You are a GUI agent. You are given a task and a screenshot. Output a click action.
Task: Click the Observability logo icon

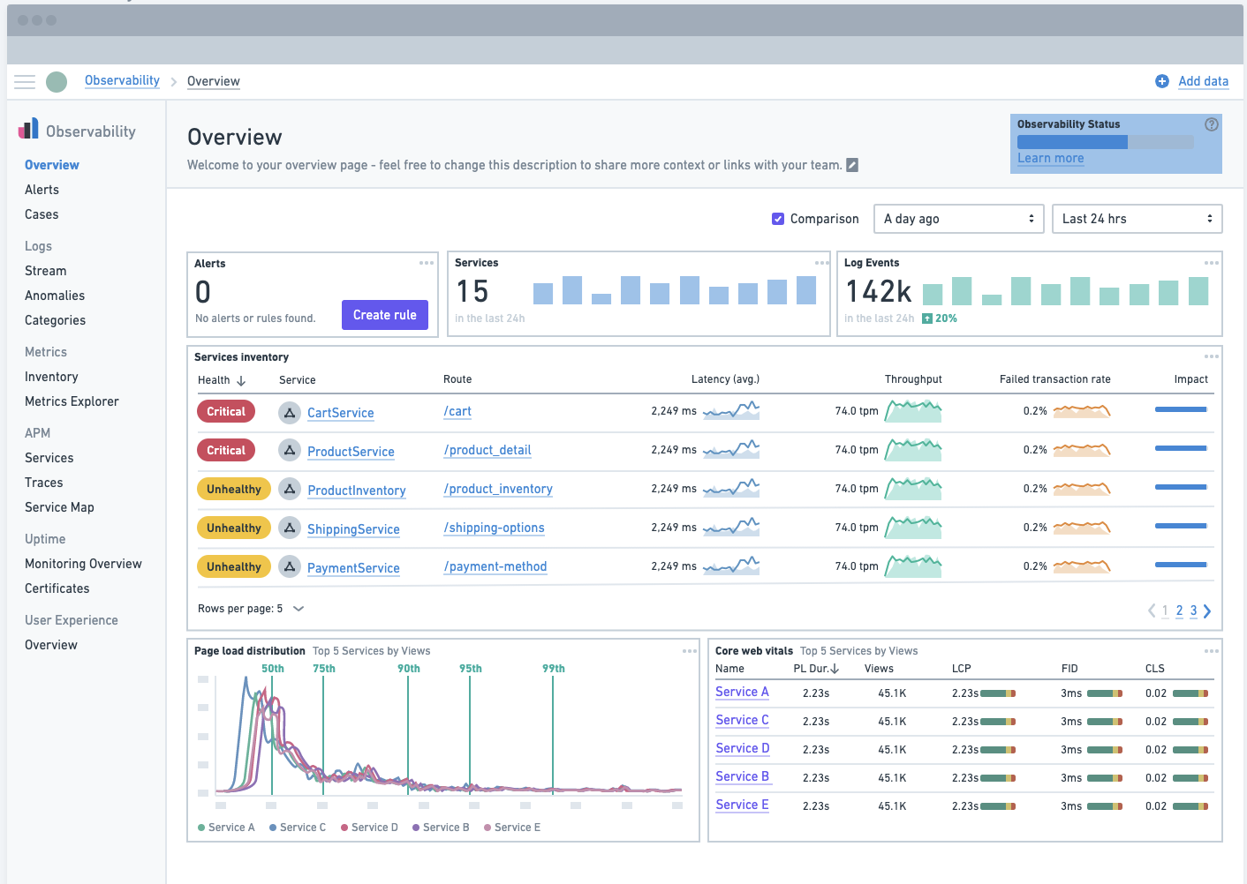click(28, 129)
